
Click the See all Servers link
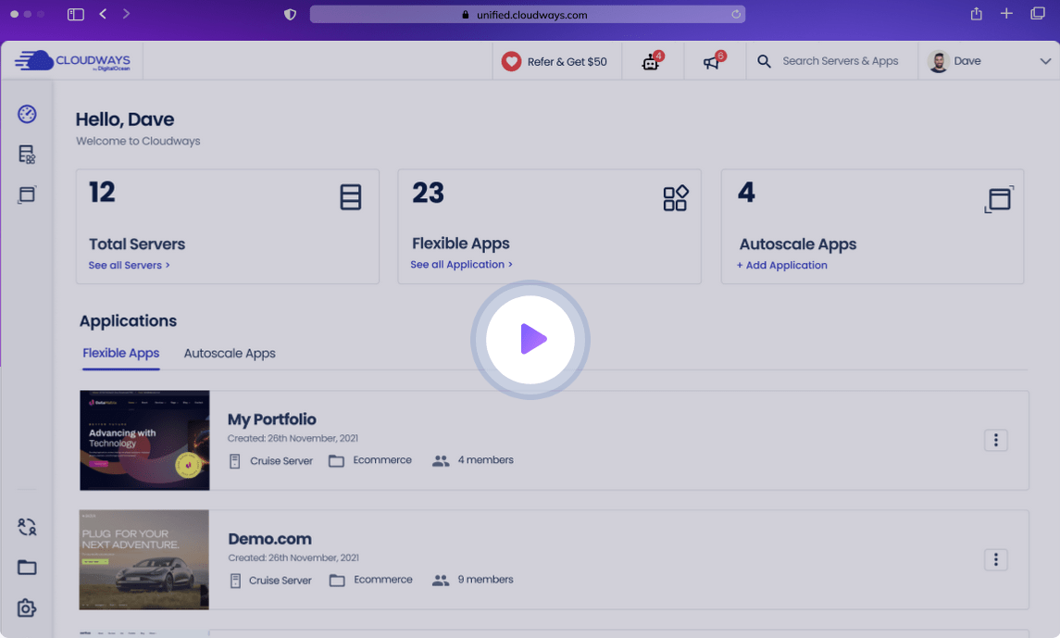pyautogui.click(x=129, y=265)
